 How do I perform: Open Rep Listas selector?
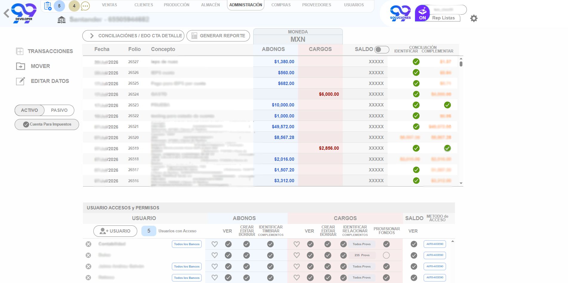point(444,18)
